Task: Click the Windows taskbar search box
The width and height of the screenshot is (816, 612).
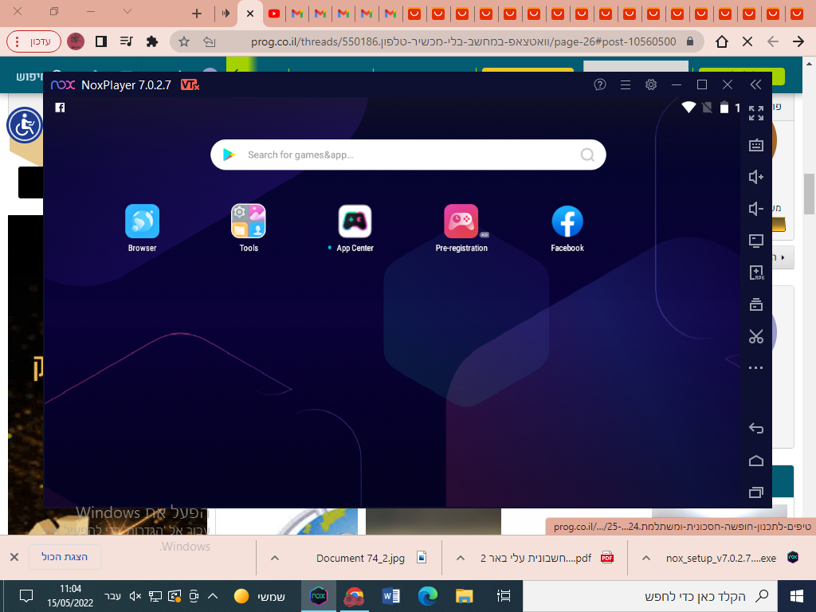Action: [649, 596]
